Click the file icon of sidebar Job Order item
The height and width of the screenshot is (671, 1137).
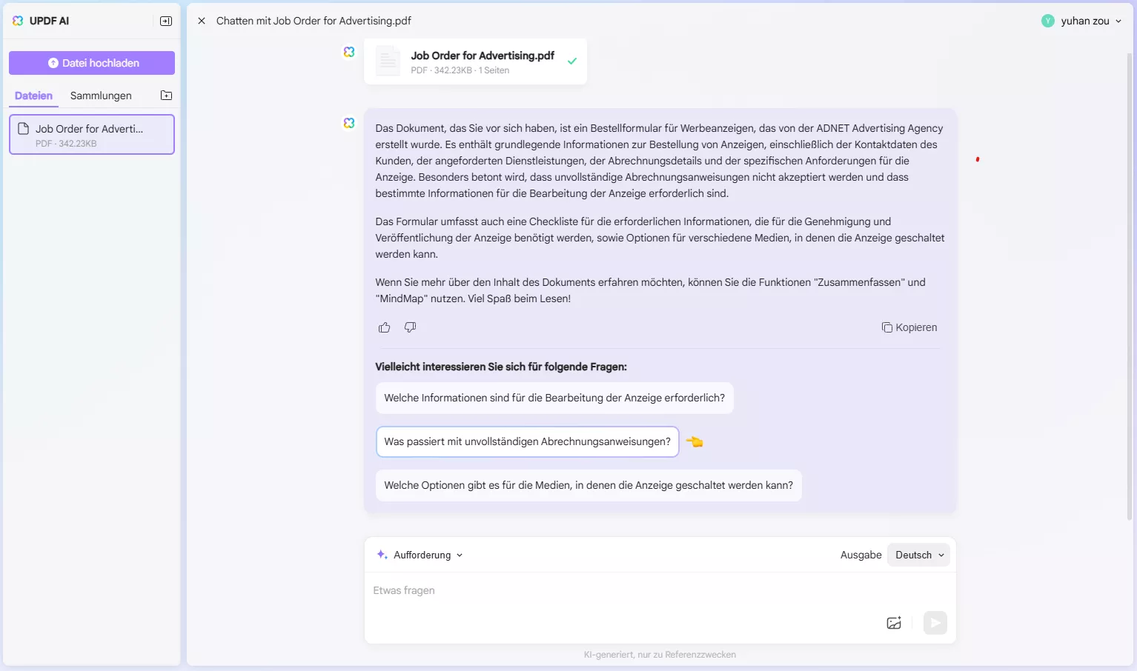point(23,129)
